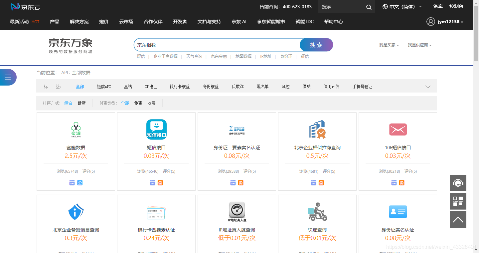Click the IP地址真人度查询 gauge icon

237,212
